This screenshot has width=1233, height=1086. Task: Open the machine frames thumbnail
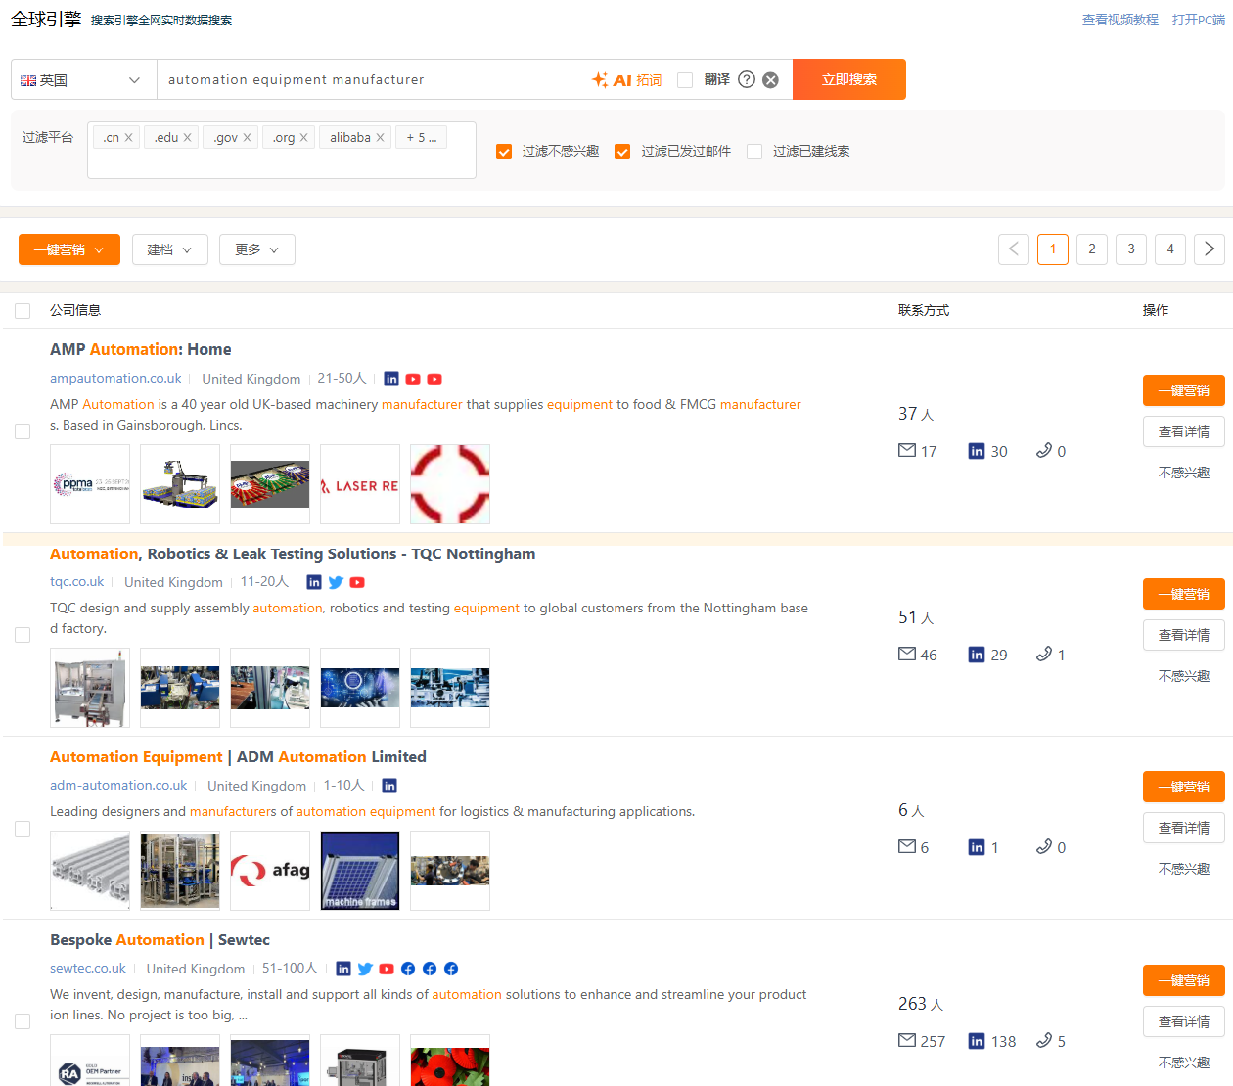click(360, 871)
